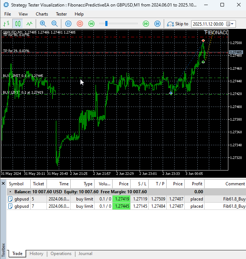This screenshot has height=259, width=246.
Task: Close the Toolbox panel
Action: pyautogui.click(x=3, y=184)
